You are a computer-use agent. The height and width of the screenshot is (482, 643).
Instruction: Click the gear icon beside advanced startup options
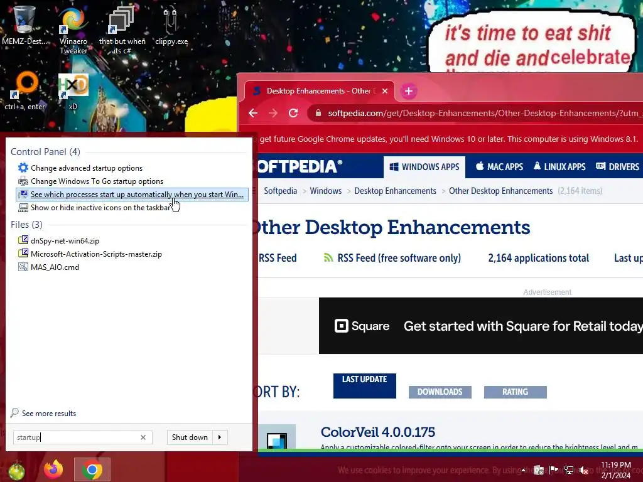(23, 168)
